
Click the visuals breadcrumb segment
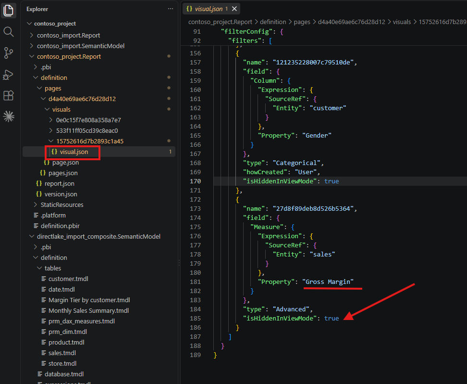coord(402,22)
